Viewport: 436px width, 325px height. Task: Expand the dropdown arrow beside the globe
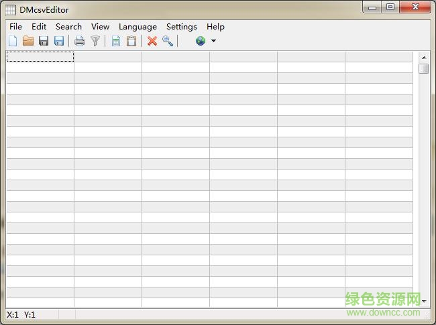click(213, 41)
